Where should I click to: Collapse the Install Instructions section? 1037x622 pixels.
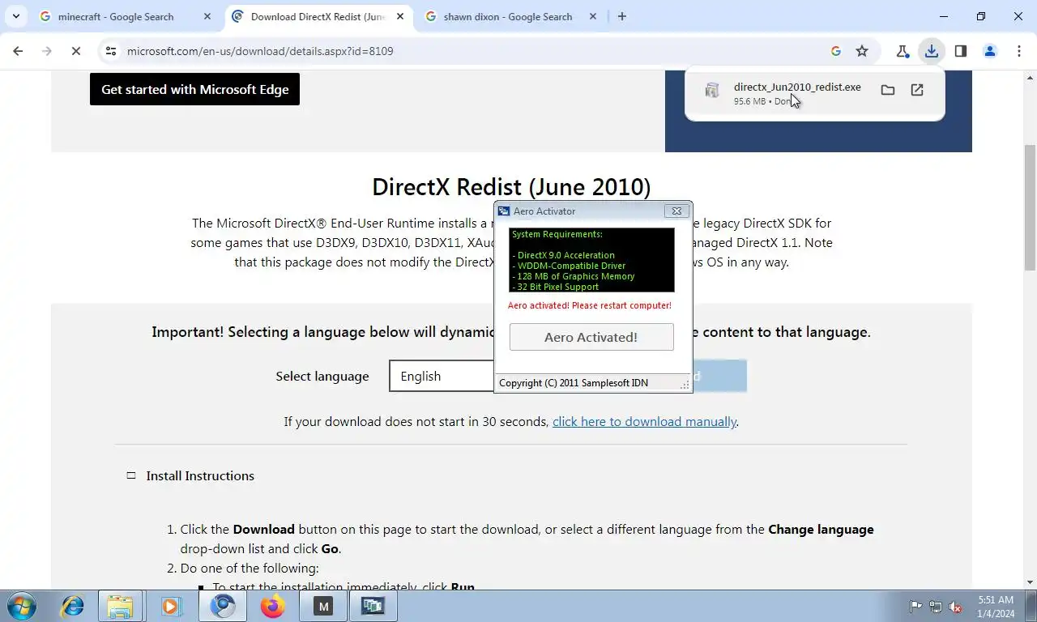tap(130, 475)
